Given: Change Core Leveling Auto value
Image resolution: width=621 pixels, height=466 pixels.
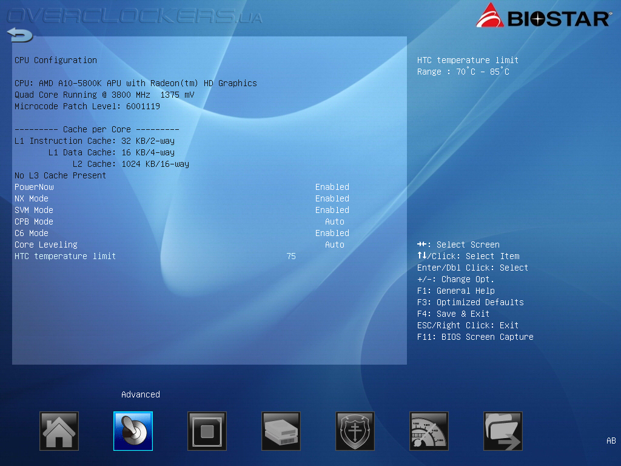Looking at the screenshot, I should [x=335, y=245].
